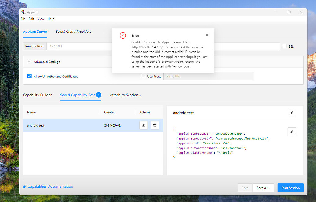316x202 pixels.
Task: Click the count badge on Saved Capability Sets
Action: (99, 95)
